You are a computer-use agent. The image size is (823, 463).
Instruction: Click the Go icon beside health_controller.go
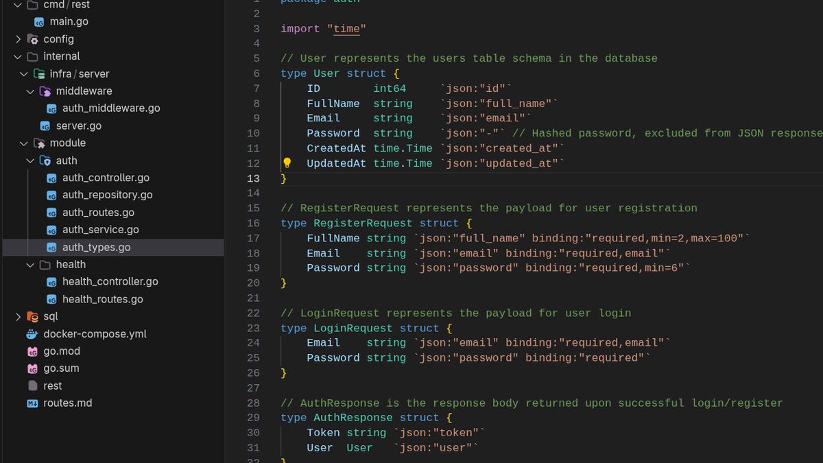coord(51,282)
